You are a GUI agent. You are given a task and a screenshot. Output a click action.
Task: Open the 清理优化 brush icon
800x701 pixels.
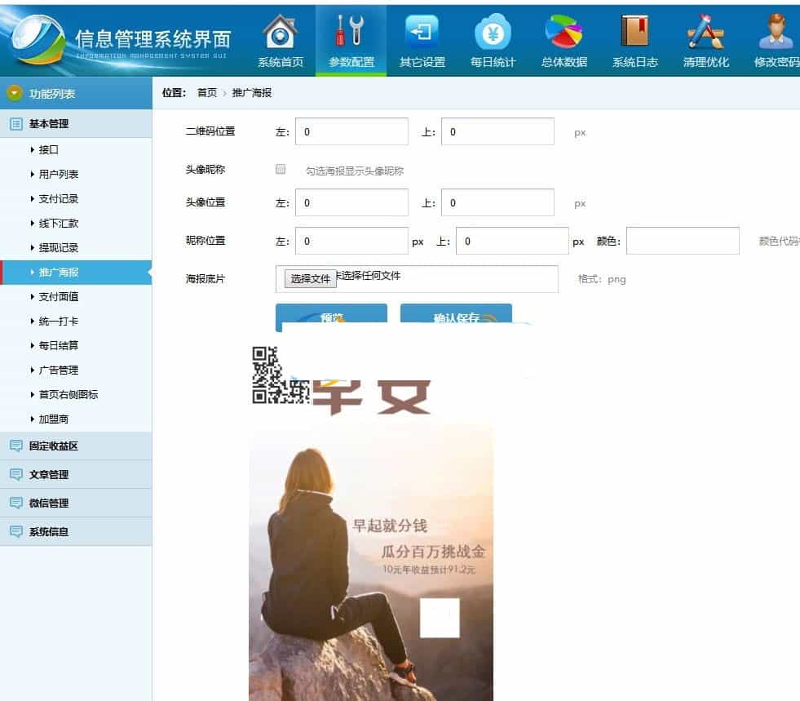click(x=705, y=32)
